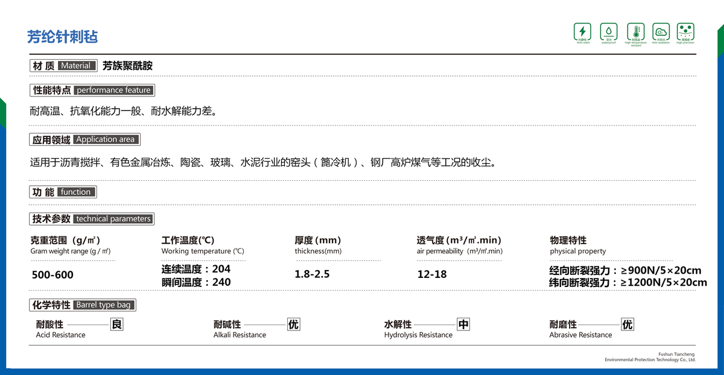The image size is (724, 375).
Task: Click the waterproof water drop icon
Action: tap(608, 31)
